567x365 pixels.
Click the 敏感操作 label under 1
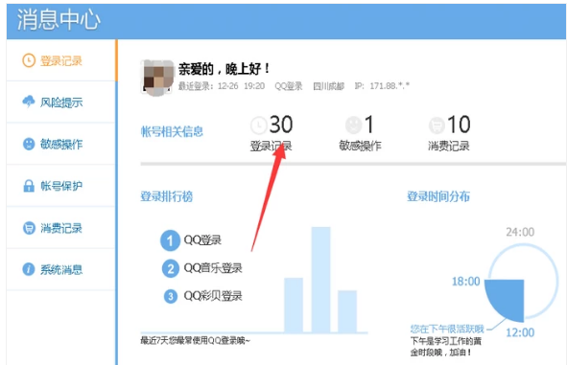tap(360, 146)
